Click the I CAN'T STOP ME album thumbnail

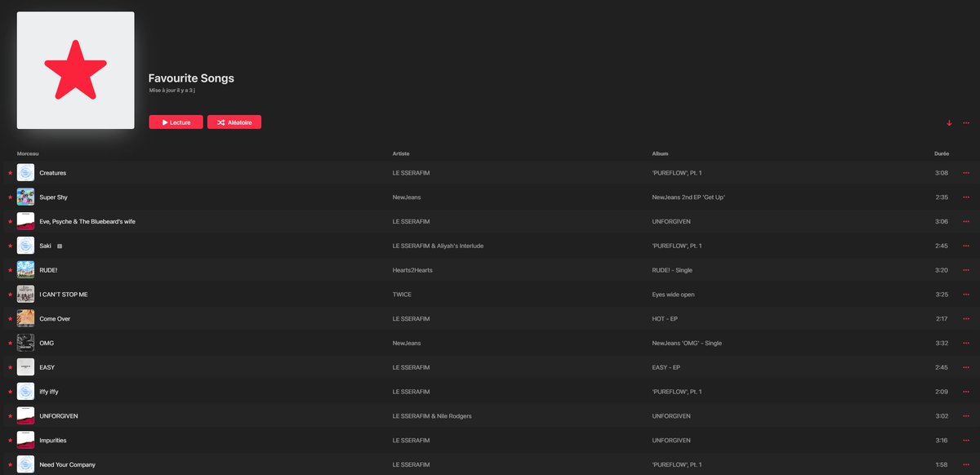tap(25, 295)
